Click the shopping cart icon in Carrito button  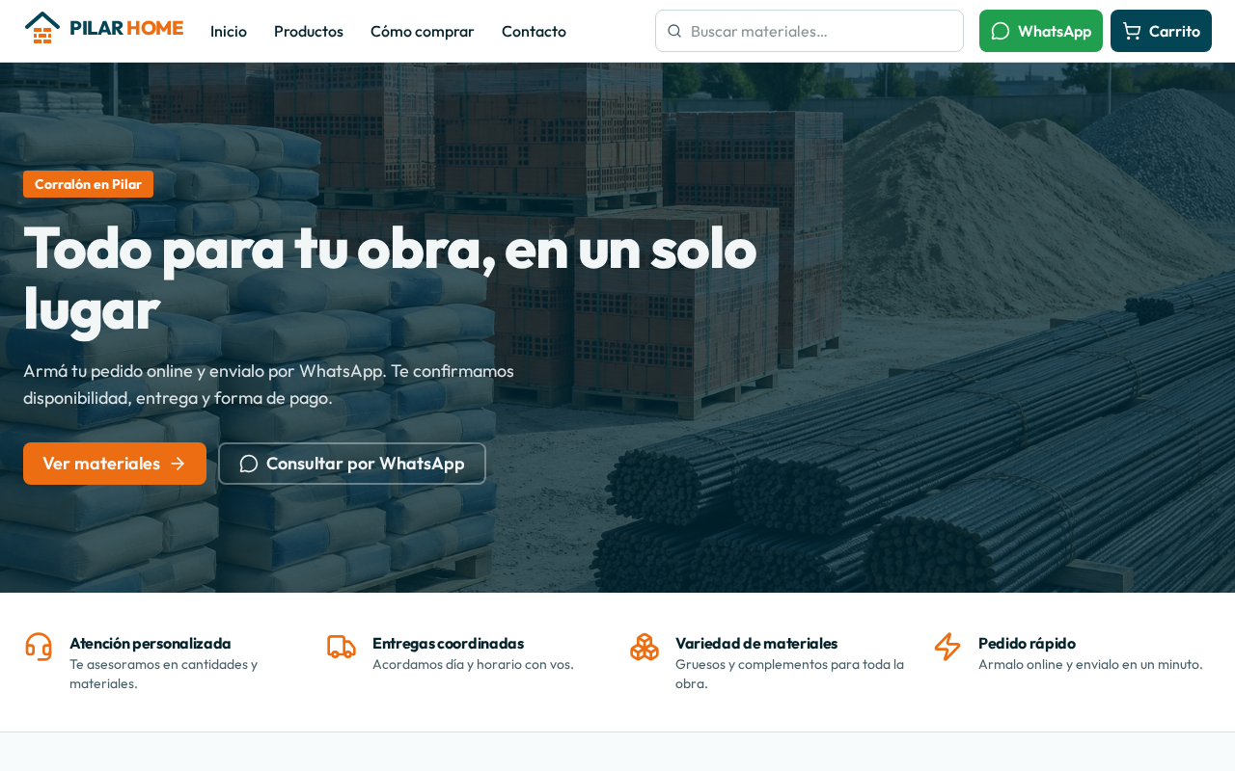click(1132, 31)
